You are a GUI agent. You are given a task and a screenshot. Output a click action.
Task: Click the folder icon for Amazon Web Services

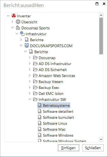(x=35, y=76)
